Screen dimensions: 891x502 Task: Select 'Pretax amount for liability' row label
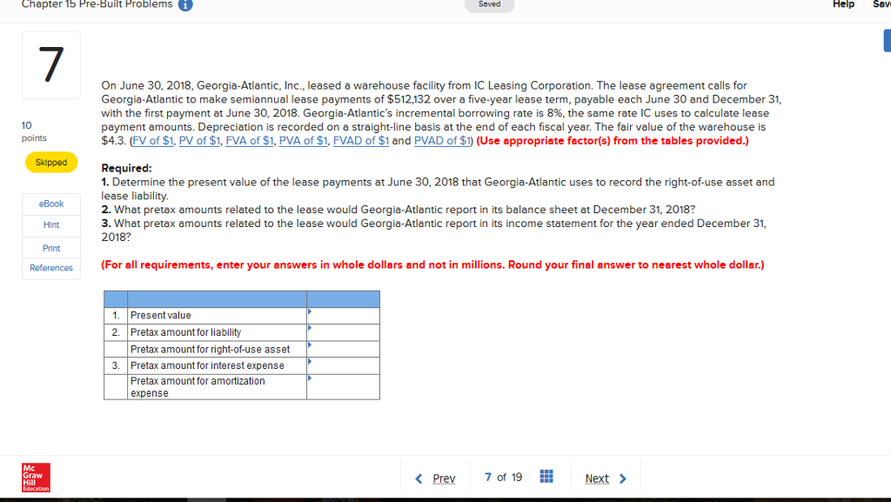186,332
